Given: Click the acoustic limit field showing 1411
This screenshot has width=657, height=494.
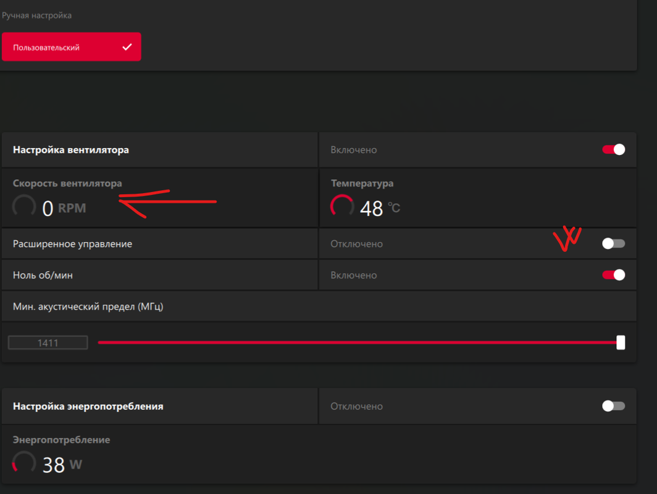Looking at the screenshot, I should 48,343.
